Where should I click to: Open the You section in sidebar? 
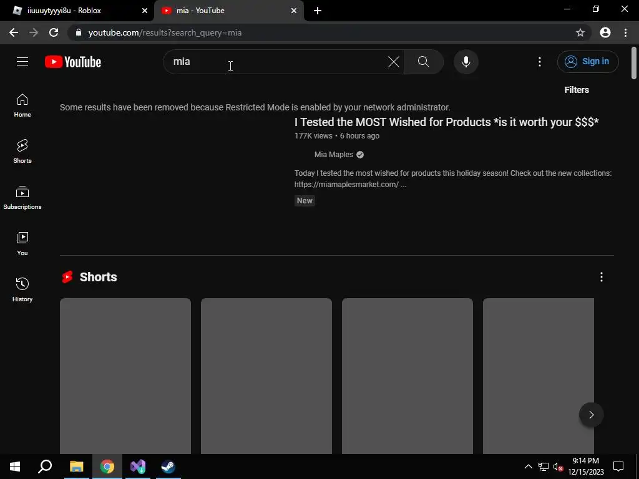pos(22,244)
